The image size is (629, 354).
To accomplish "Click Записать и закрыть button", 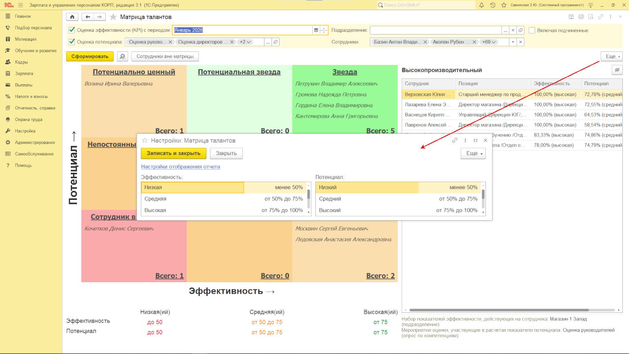I will (x=174, y=153).
